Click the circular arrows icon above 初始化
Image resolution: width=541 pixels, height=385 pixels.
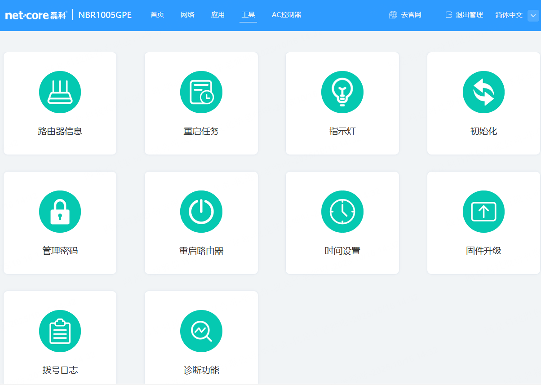pos(483,92)
